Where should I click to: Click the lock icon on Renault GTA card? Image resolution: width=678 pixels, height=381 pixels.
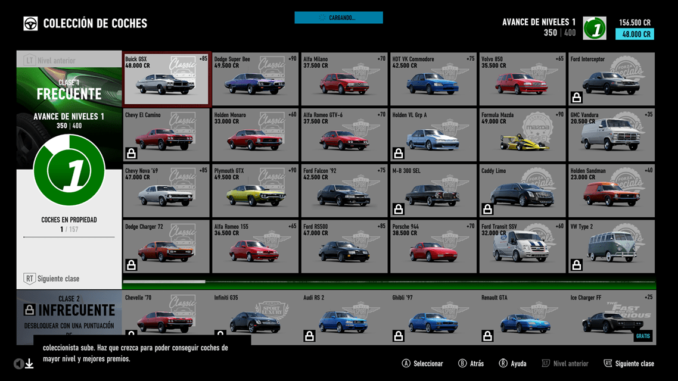pos(487,336)
